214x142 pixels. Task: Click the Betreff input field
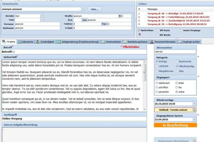74,52
